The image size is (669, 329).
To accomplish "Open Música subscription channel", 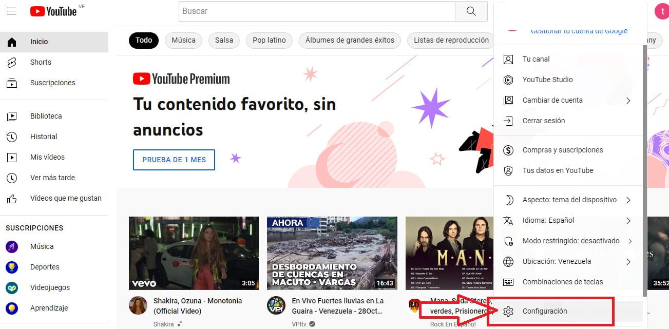I will point(54,246).
